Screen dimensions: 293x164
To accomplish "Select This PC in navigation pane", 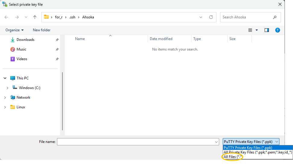I will click(22, 78).
